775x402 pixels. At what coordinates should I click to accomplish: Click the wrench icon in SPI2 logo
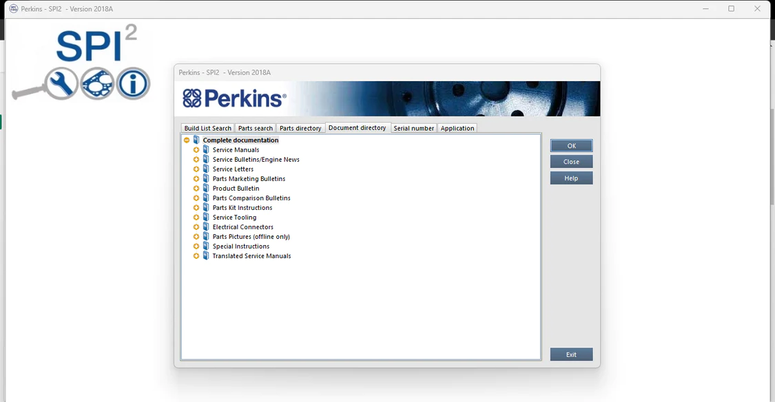[x=61, y=84]
